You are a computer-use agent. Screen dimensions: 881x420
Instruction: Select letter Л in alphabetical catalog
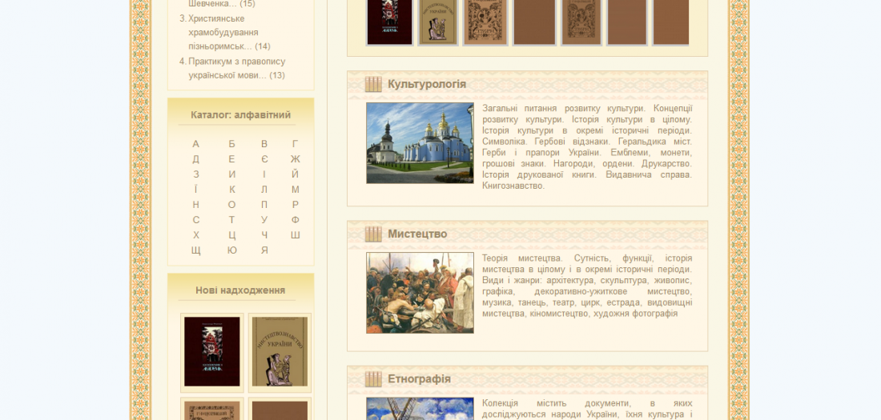click(x=264, y=190)
